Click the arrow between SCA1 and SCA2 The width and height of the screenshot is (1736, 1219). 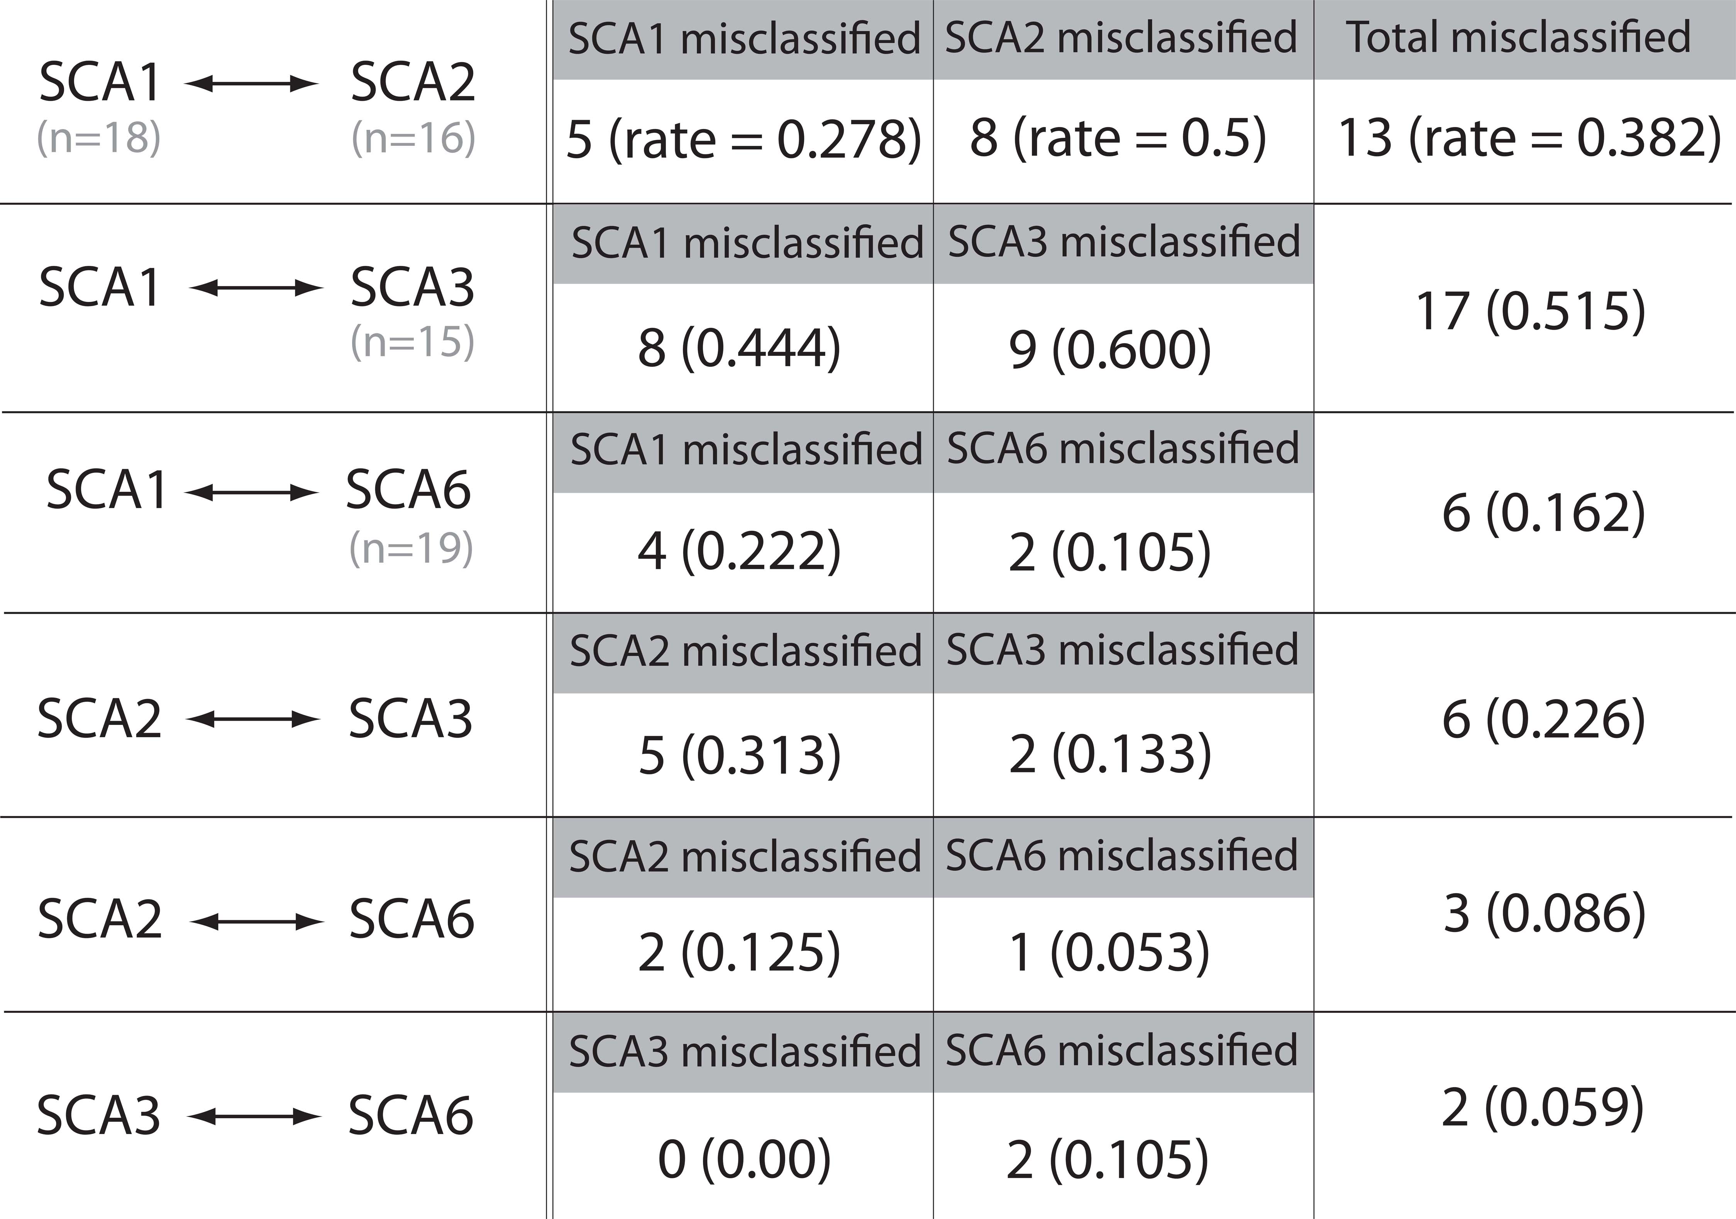point(250,84)
